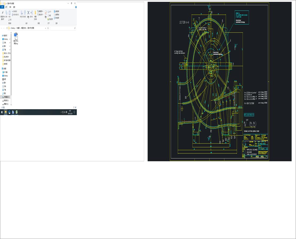This screenshot has width=296, height=239.
Task: Click the Up one level arrow
Action: (x=7, y=28)
